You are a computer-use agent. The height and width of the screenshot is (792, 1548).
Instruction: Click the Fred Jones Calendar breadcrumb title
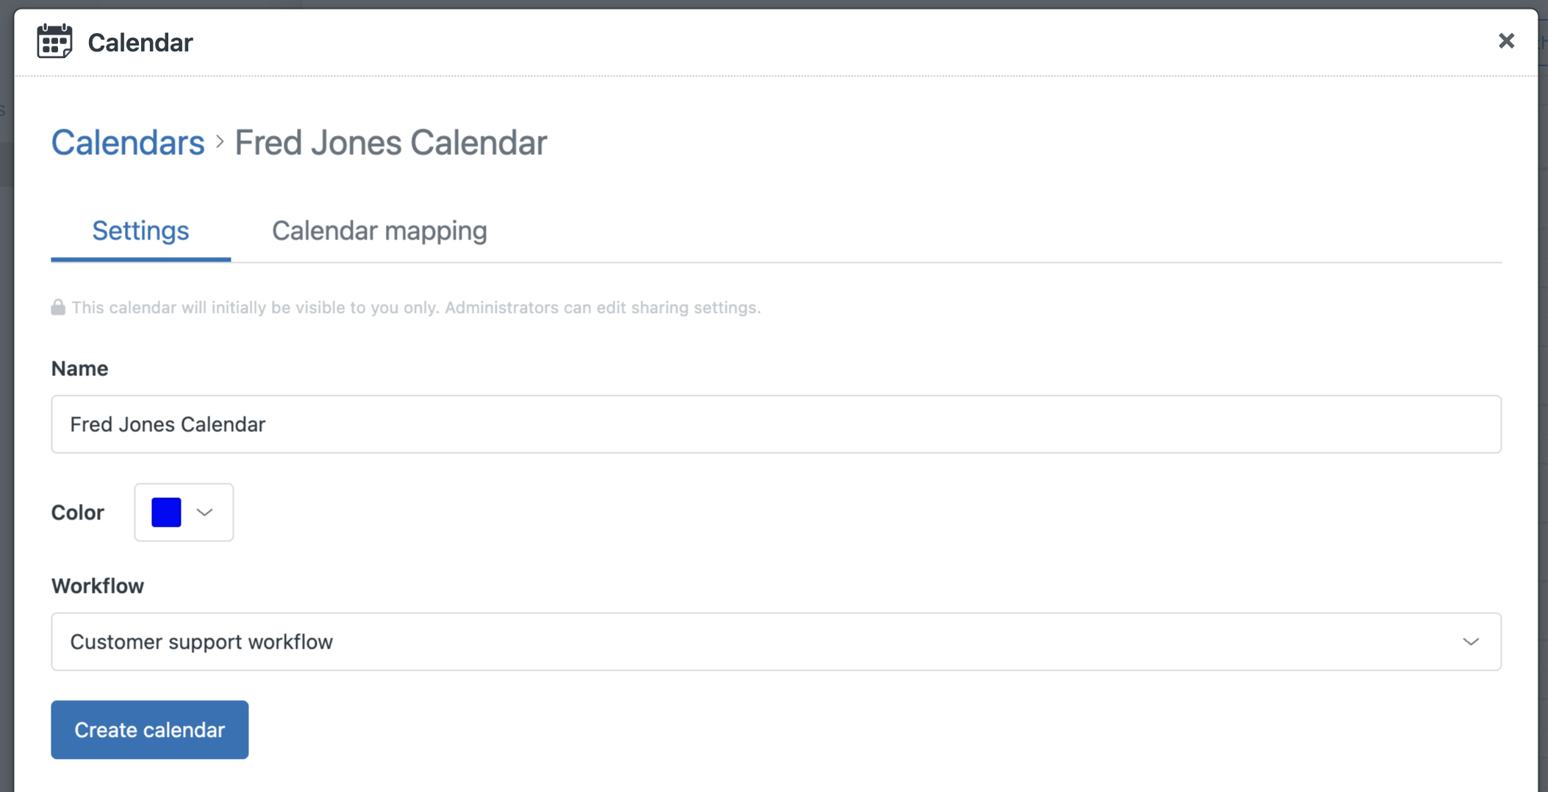click(391, 143)
